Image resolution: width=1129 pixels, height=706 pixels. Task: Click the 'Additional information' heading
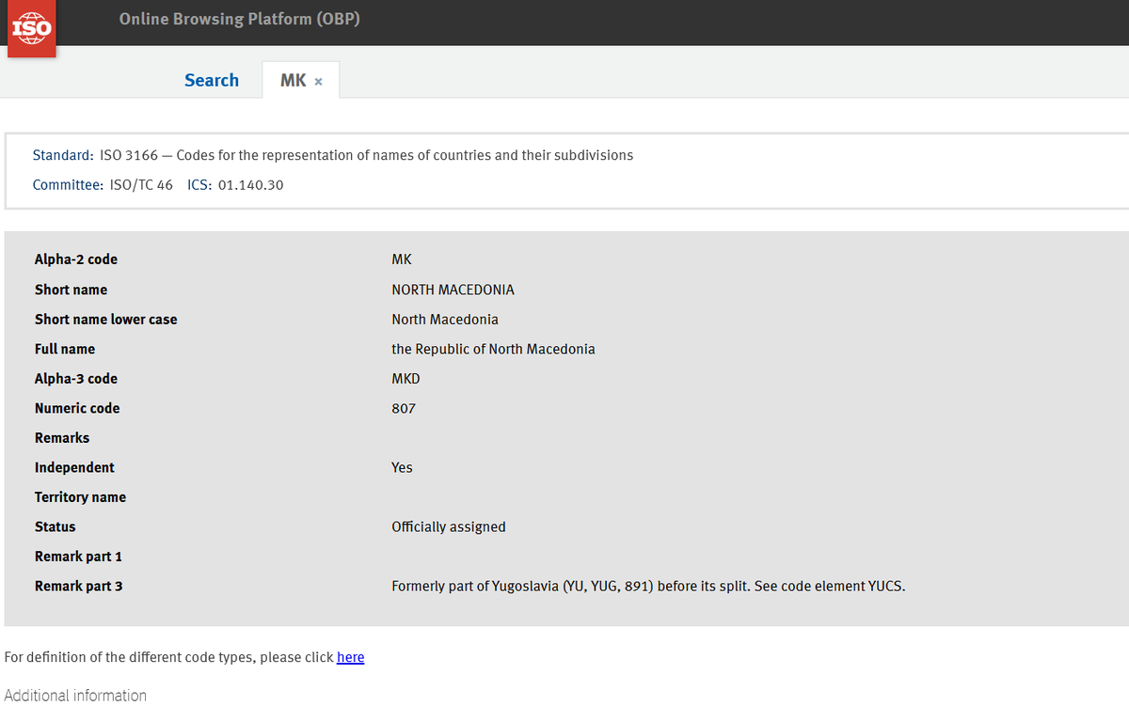click(75, 696)
